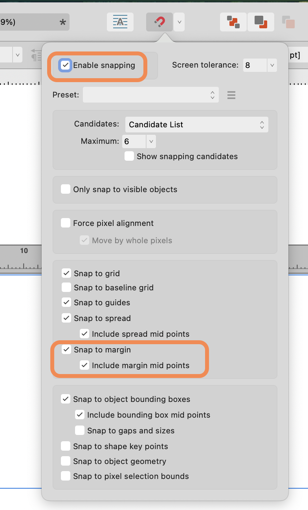Click the red insert-target squares icon
Viewport: 308px width, 510px height.
pos(233,22)
